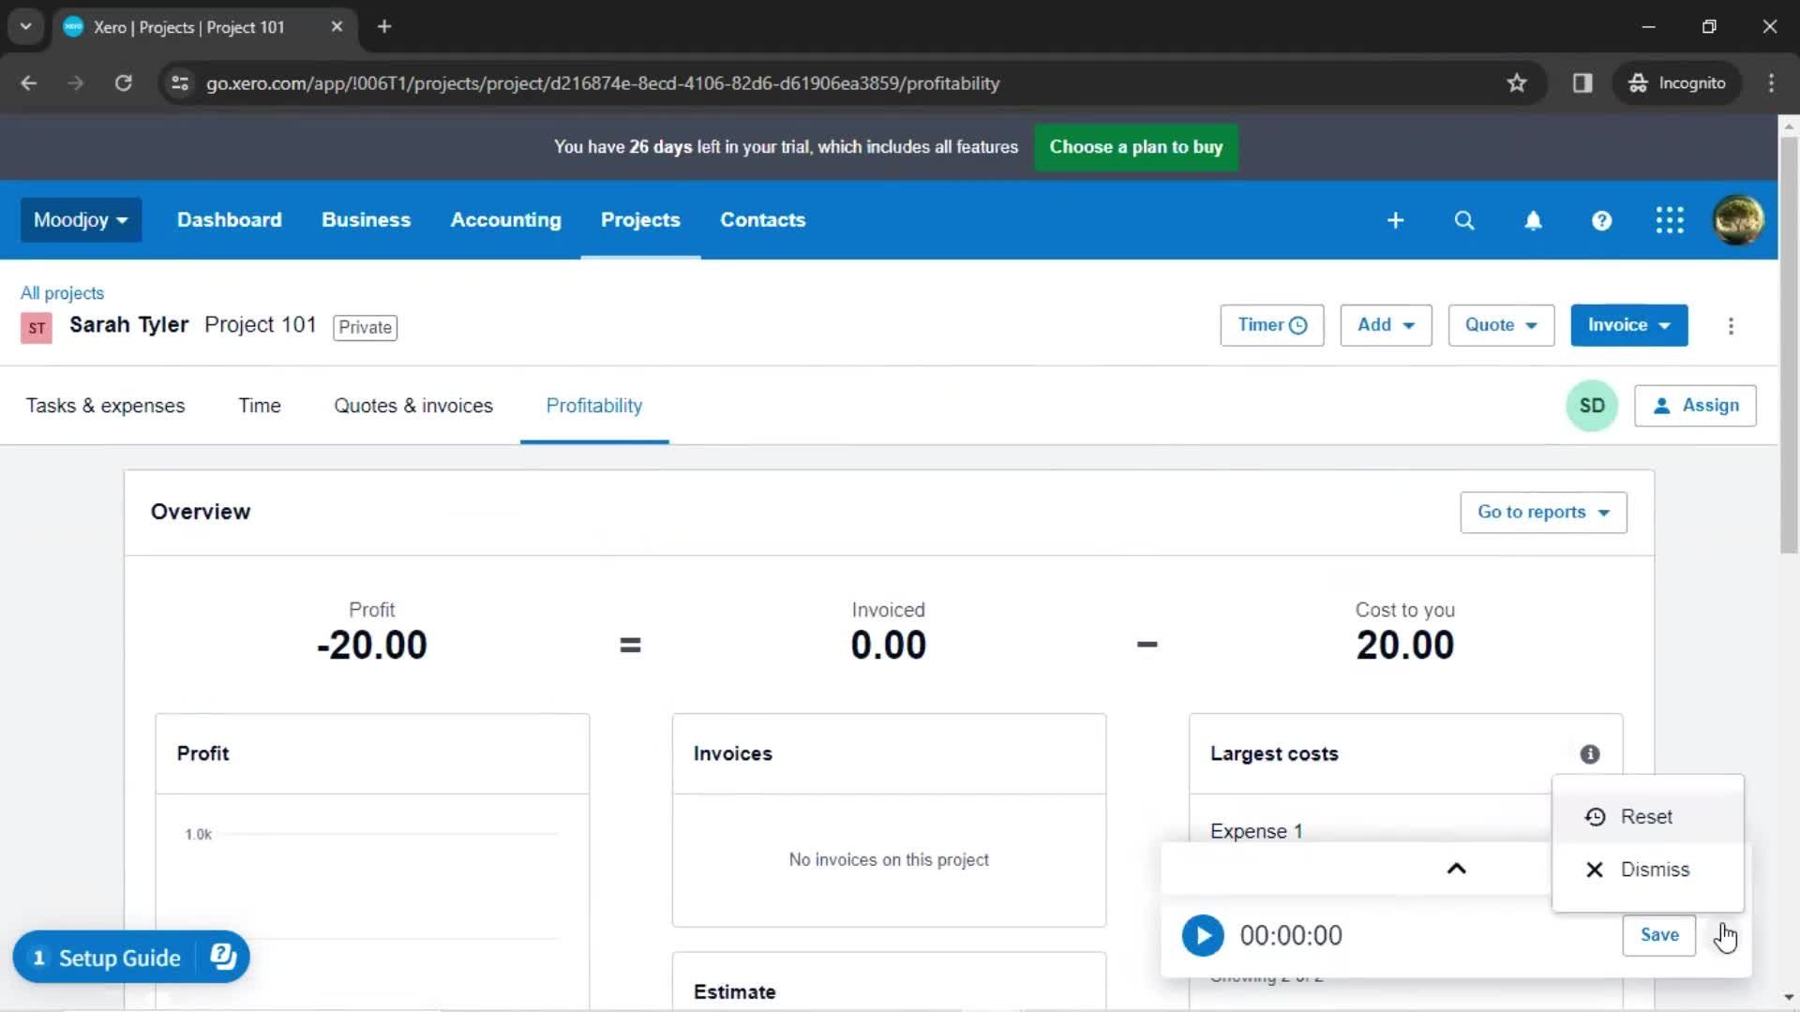This screenshot has height=1012, width=1800.
Task: Open the apps grid icon
Action: coord(1670,220)
